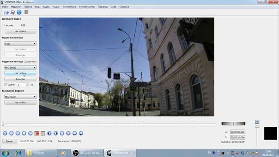Open the Вид menu

click(37, 7)
